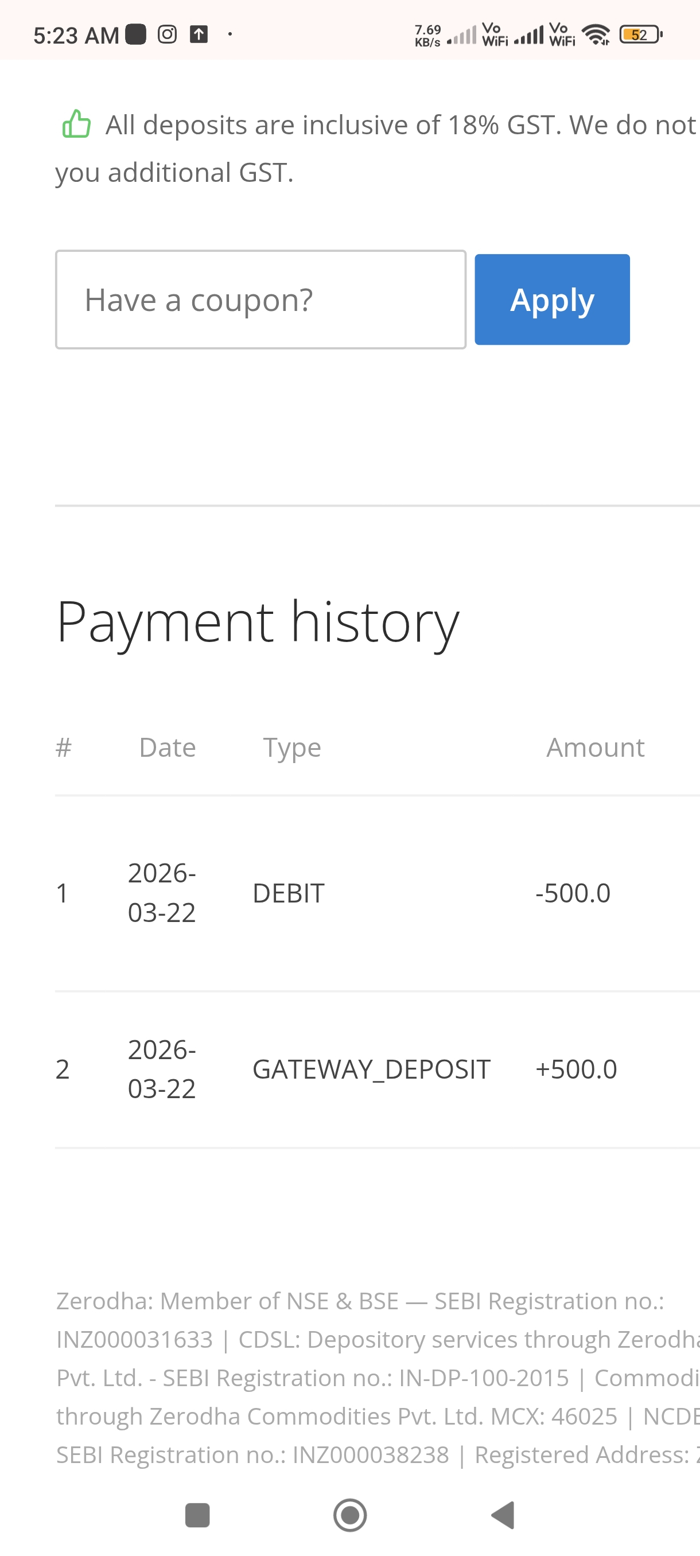Tap the Amount column header
The image size is (700, 1556).
[595, 748]
